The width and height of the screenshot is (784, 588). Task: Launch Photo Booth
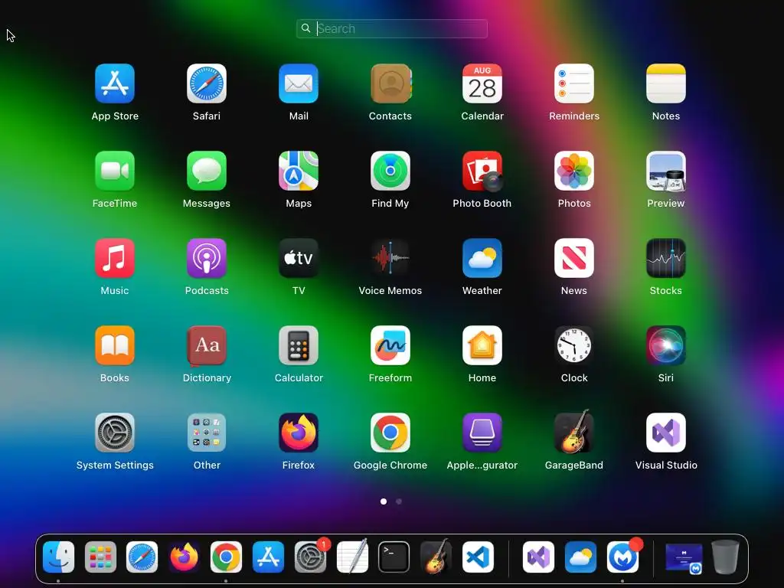pyautogui.click(x=482, y=171)
